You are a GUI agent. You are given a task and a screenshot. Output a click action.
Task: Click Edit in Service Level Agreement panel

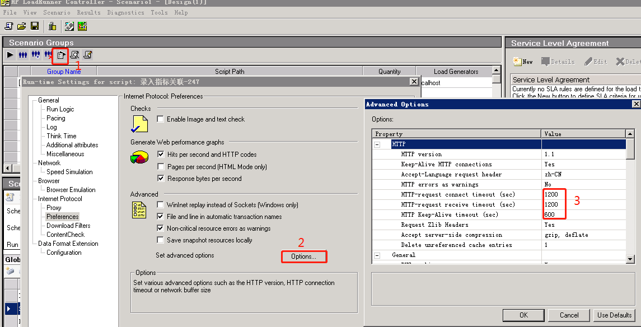(x=596, y=62)
